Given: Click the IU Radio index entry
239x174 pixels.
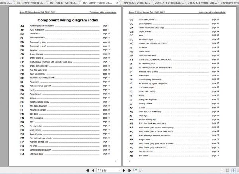Looking at the screenshot, I should point(174,96).
